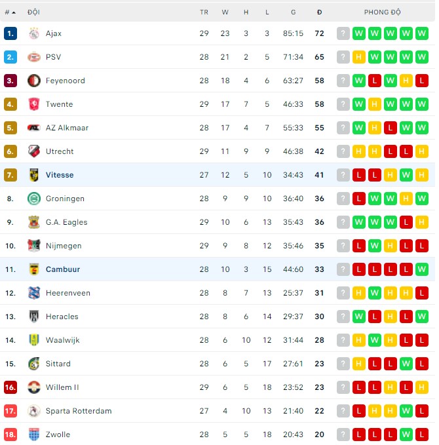Click the Twente club logo

click(x=34, y=104)
